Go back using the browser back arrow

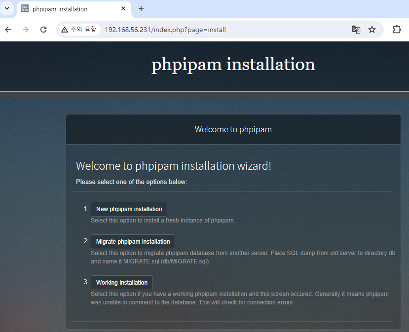[x=8, y=30]
